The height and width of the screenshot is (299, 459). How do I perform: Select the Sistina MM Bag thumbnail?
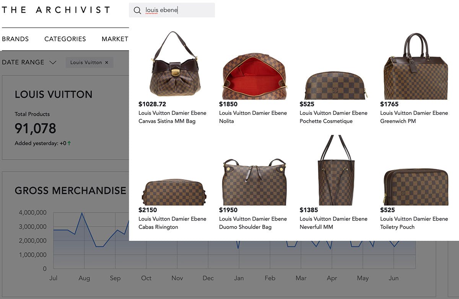[174, 64]
